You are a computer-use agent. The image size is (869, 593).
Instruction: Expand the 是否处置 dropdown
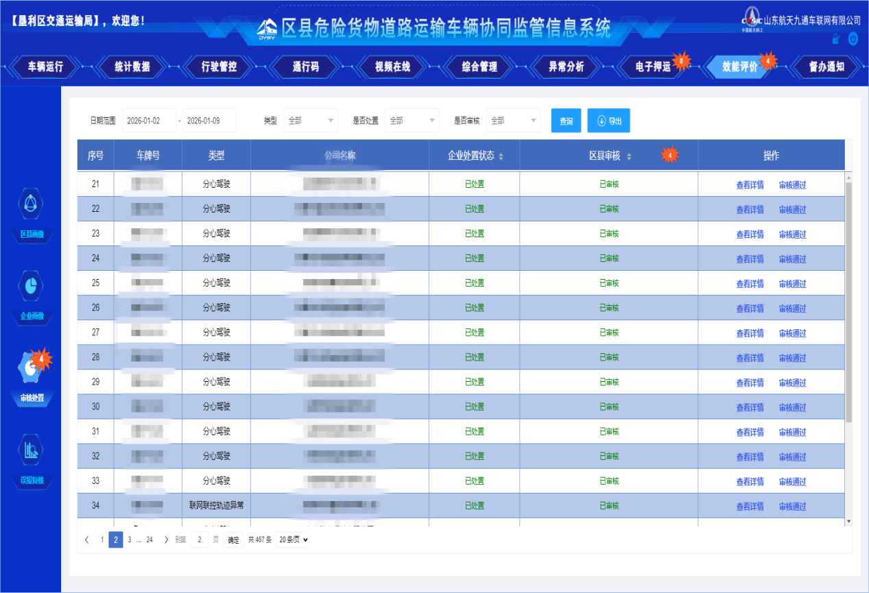coord(412,121)
